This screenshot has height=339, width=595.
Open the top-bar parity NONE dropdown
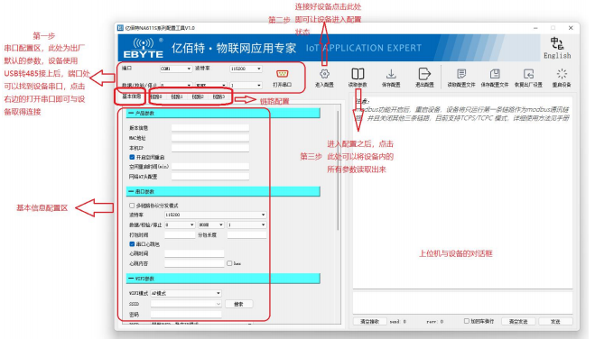(x=210, y=86)
